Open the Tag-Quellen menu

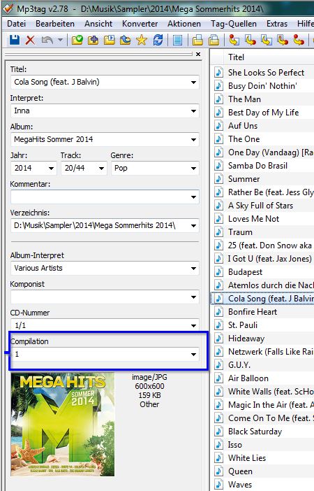pyautogui.click(x=234, y=24)
